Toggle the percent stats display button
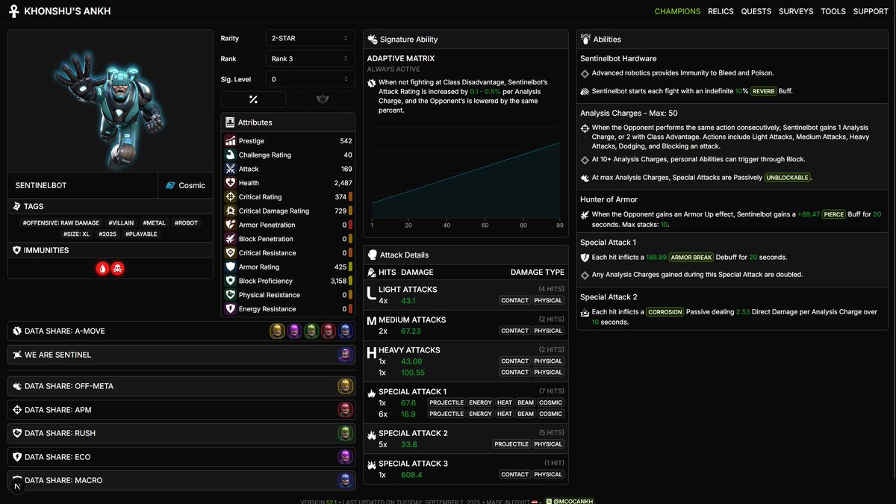Image resolution: width=896 pixels, height=504 pixels. click(253, 99)
